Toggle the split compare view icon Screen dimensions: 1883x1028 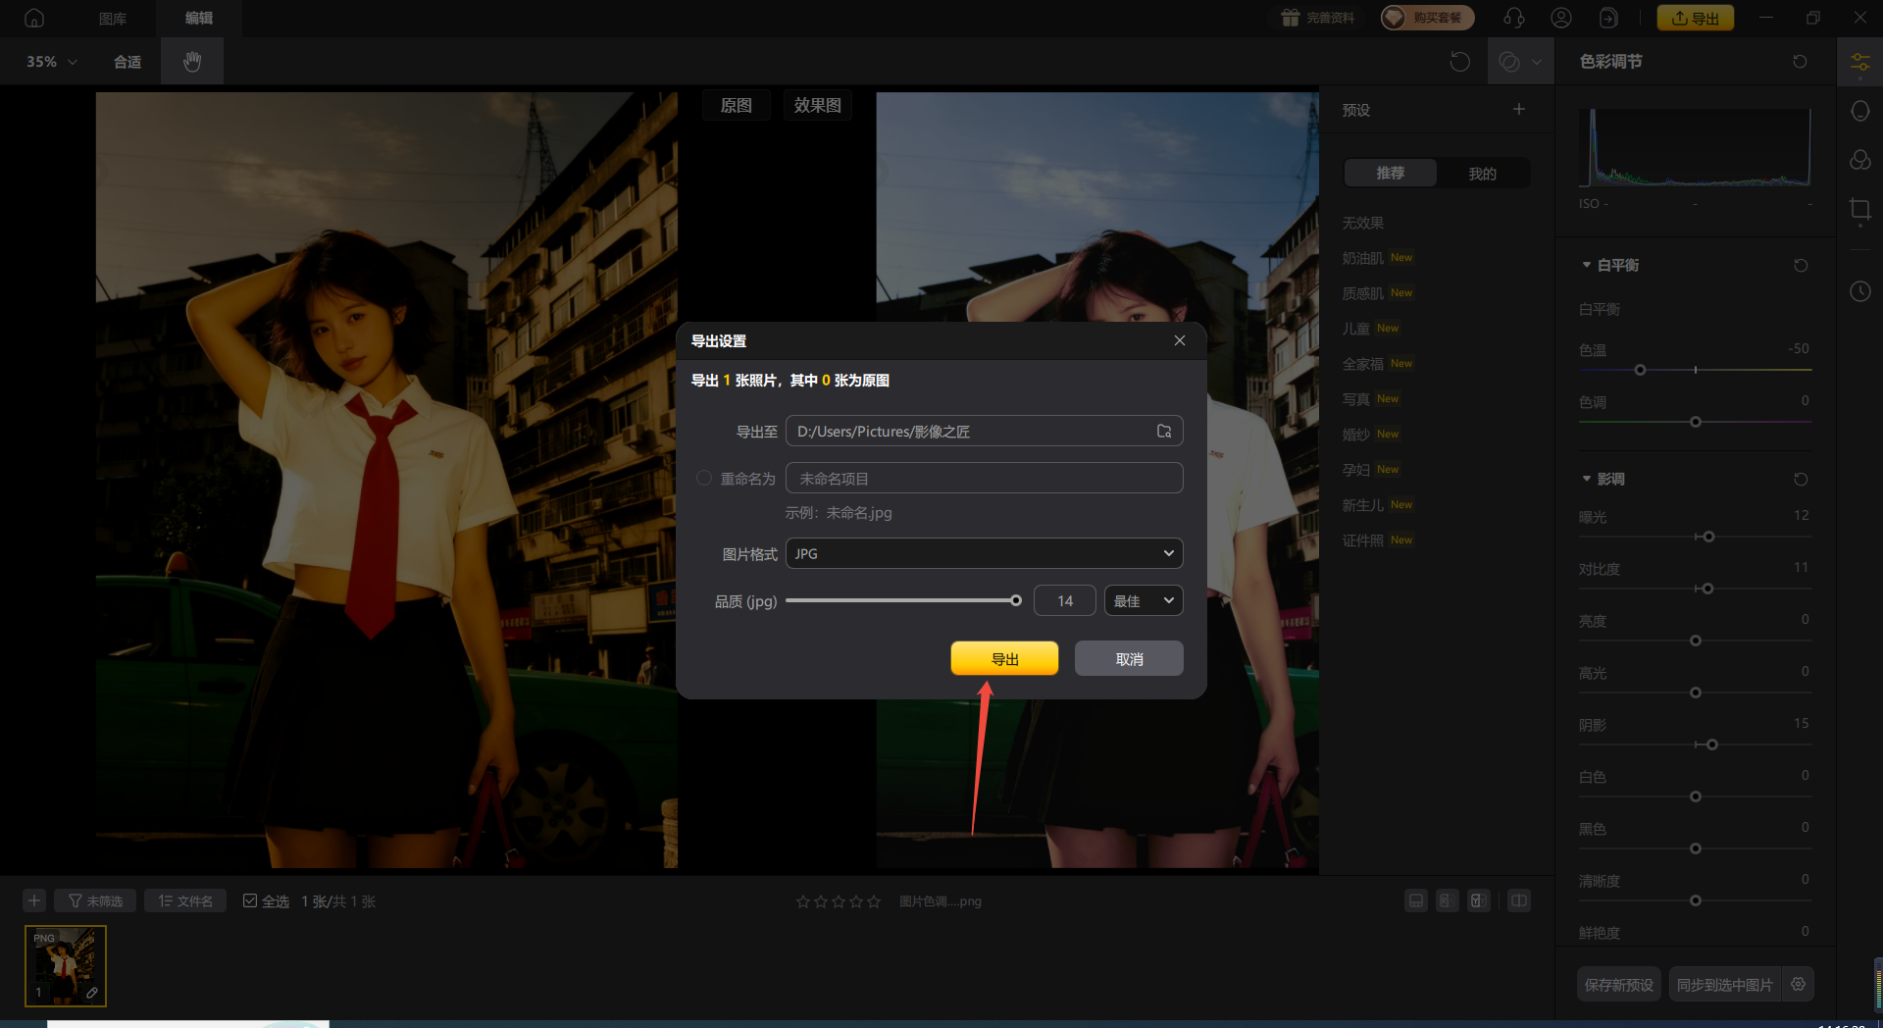[x=1518, y=900]
